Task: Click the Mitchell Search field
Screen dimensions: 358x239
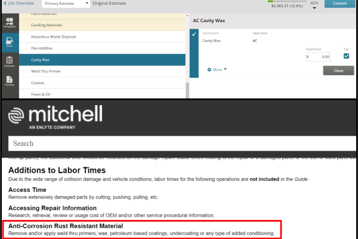Action: coord(179,143)
